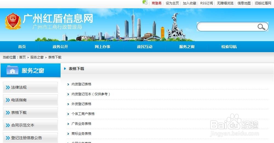Open 外资登记表格 list link
Viewport: 274px width, 143px height.
click(81, 104)
